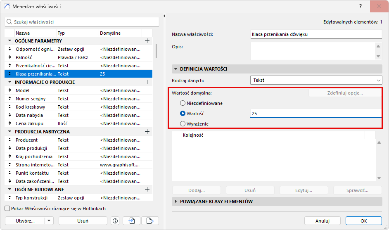Select the Niezdefiniowane radio button
The width and height of the screenshot is (389, 230).
click(183, 103)
